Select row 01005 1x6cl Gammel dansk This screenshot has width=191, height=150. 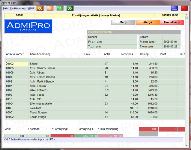pyautogui.click(x=95, y=68)
